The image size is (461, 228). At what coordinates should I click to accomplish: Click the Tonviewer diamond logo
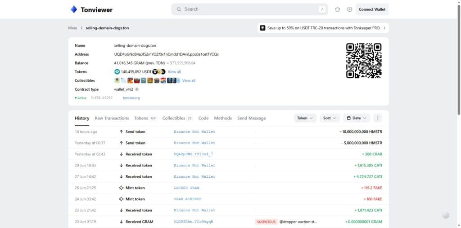(73, 9)
